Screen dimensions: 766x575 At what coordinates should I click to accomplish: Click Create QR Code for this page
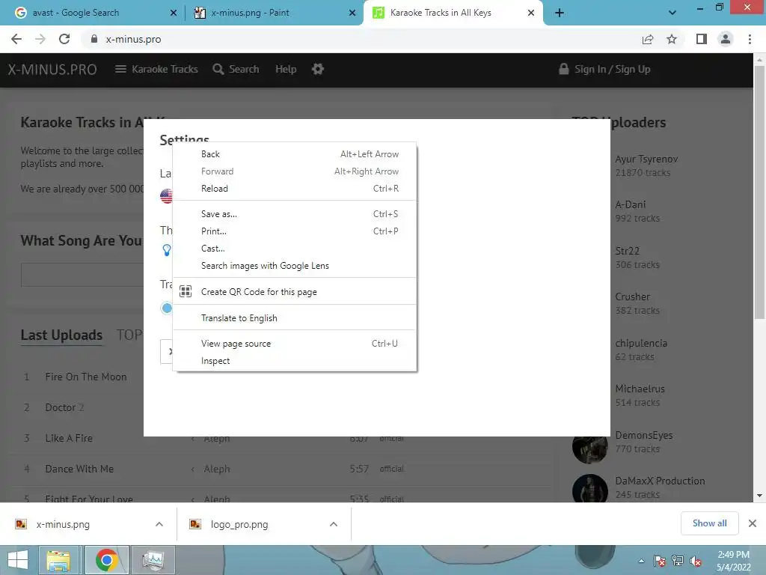tap(295, 292)
